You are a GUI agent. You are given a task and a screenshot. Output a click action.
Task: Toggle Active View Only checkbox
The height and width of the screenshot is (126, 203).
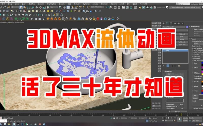tap(193, 52)
